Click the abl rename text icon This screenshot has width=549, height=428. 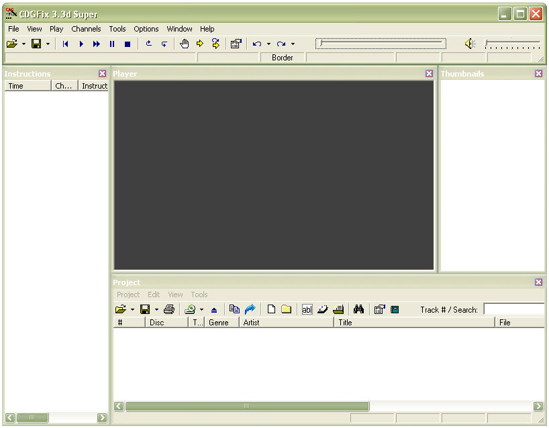coord(307,310)
